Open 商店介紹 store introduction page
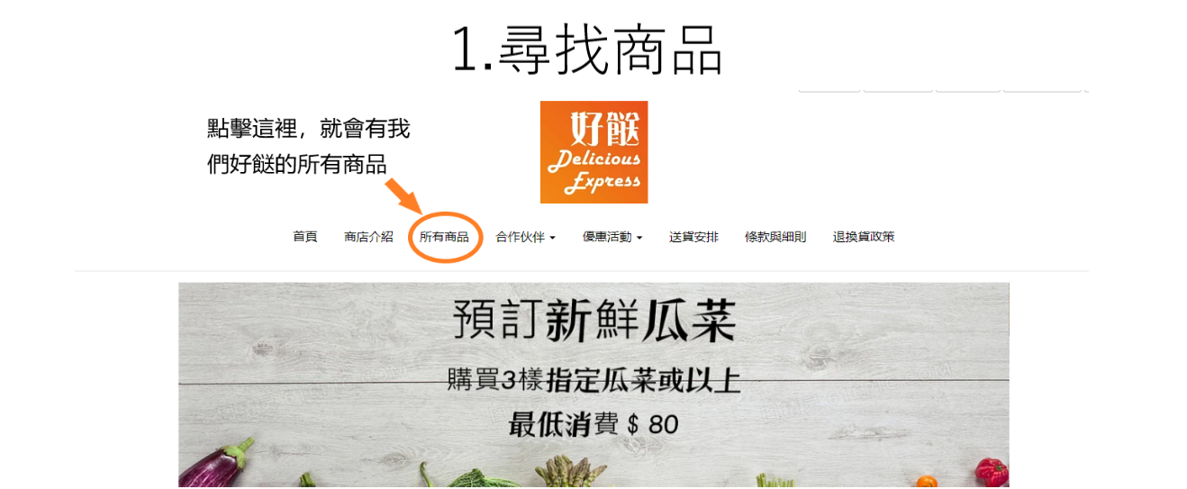This screenshot has width=1187, height=489. coord(368,237)
